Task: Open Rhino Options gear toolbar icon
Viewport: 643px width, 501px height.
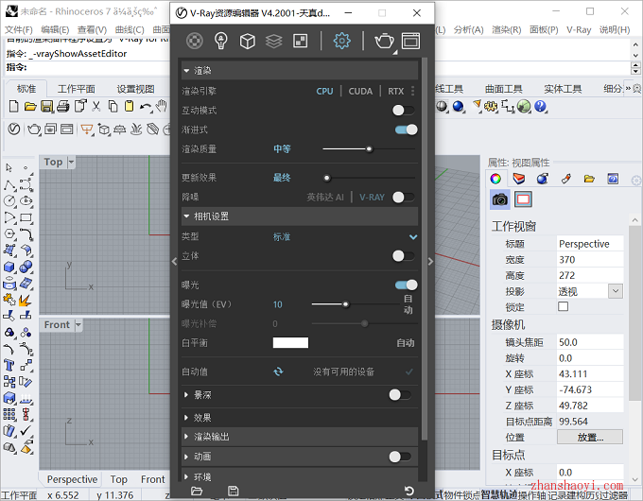Action: click(491, 107)
